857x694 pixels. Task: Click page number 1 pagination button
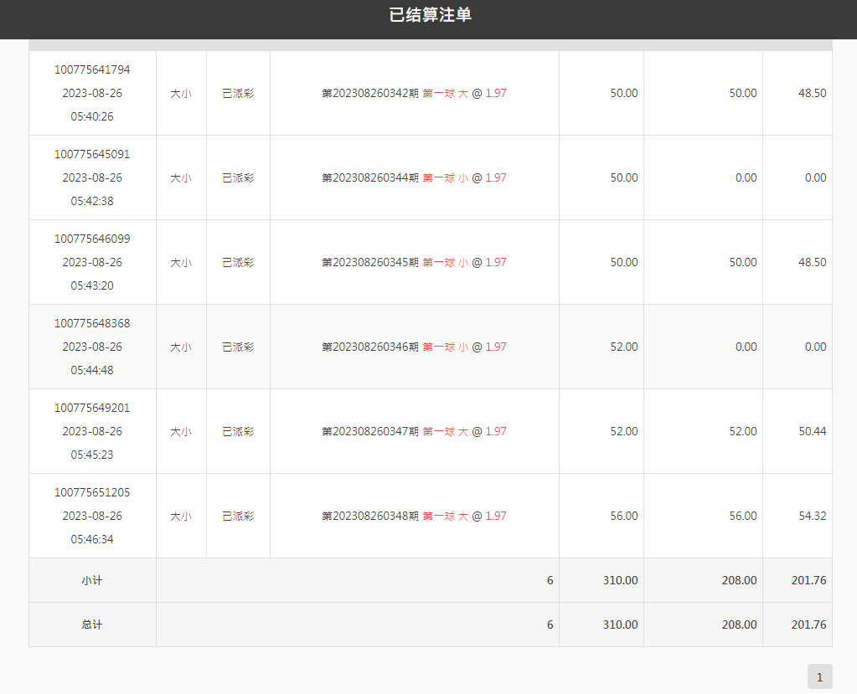tap(819, 676)
